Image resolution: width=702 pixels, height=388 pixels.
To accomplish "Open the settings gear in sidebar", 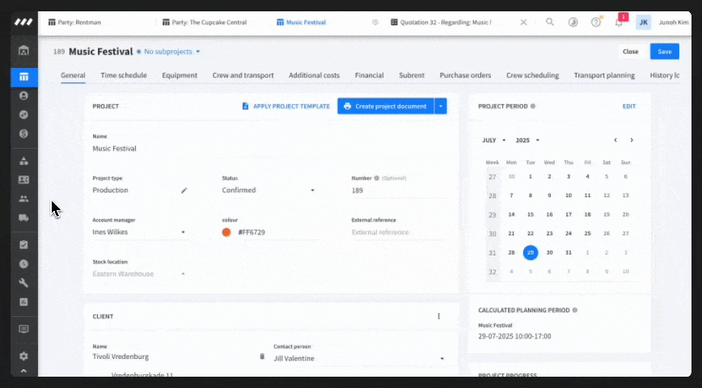I will coord(23,356).
